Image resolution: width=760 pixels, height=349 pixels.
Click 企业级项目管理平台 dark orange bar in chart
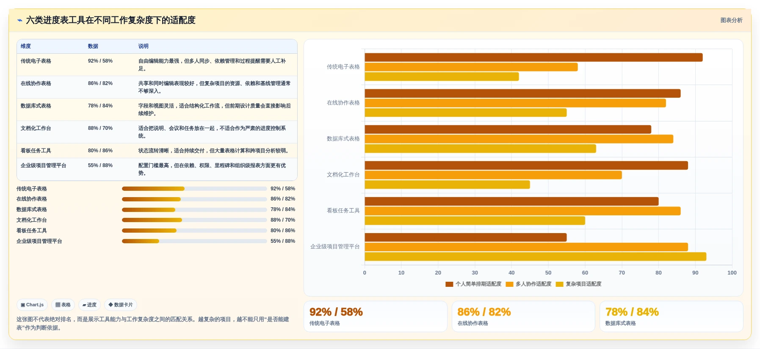[x=465, y=237]
